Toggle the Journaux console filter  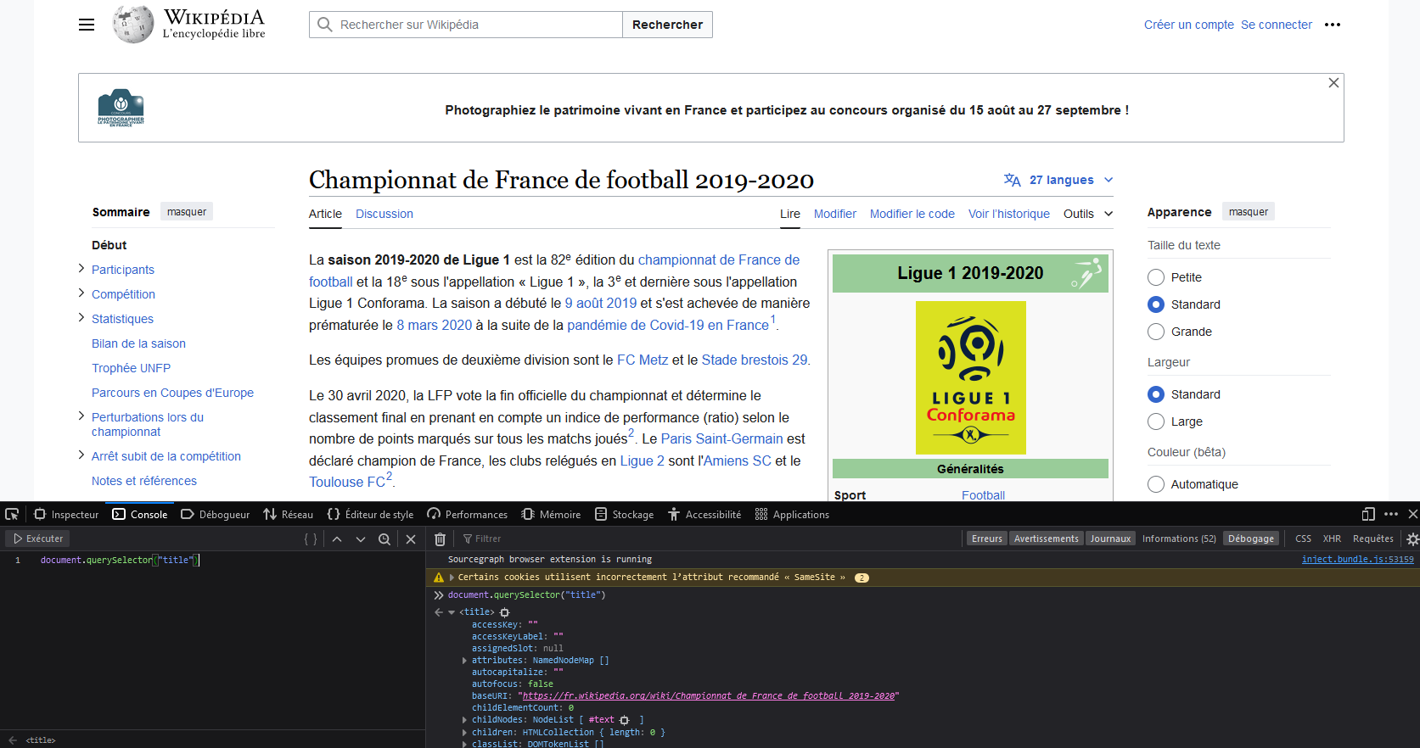click(x=1110, y=539)
